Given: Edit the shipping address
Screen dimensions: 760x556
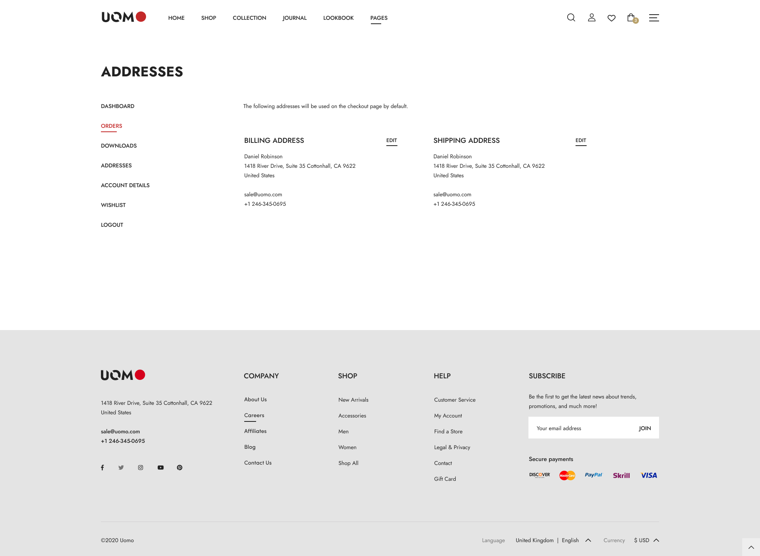Looking at the screenshot, I should [581, 140].
